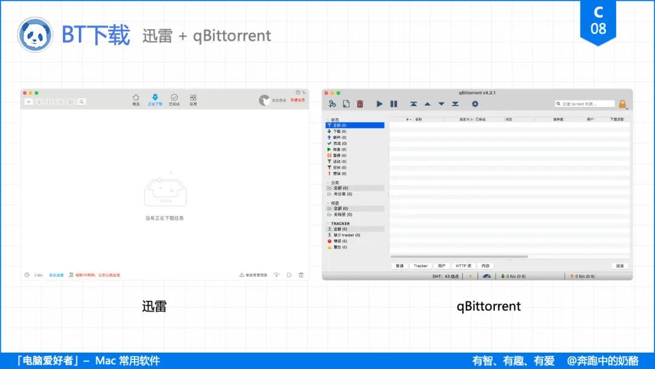Click the torrent filter search field in qBittorrent
Screen dimensions: 655x369
pyautogui.click(x=585, y=104)
